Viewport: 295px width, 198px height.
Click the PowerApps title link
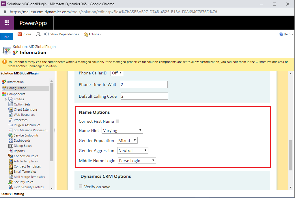[33, 23]
